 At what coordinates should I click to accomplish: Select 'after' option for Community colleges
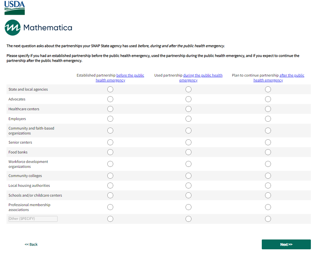(268, 176)
